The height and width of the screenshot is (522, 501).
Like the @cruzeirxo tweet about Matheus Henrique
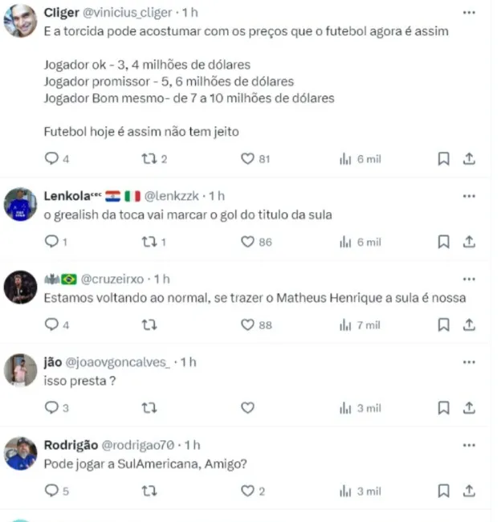tap(247, 324)
